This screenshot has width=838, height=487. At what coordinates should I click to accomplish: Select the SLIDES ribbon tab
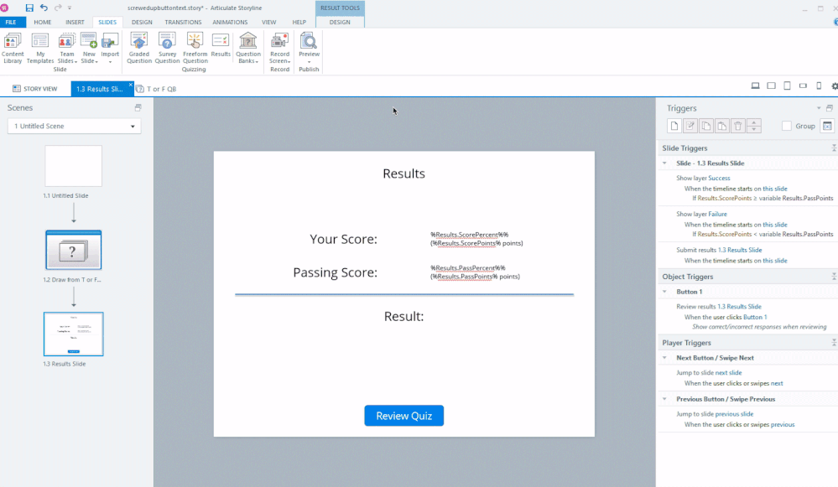tap(107, 23)
